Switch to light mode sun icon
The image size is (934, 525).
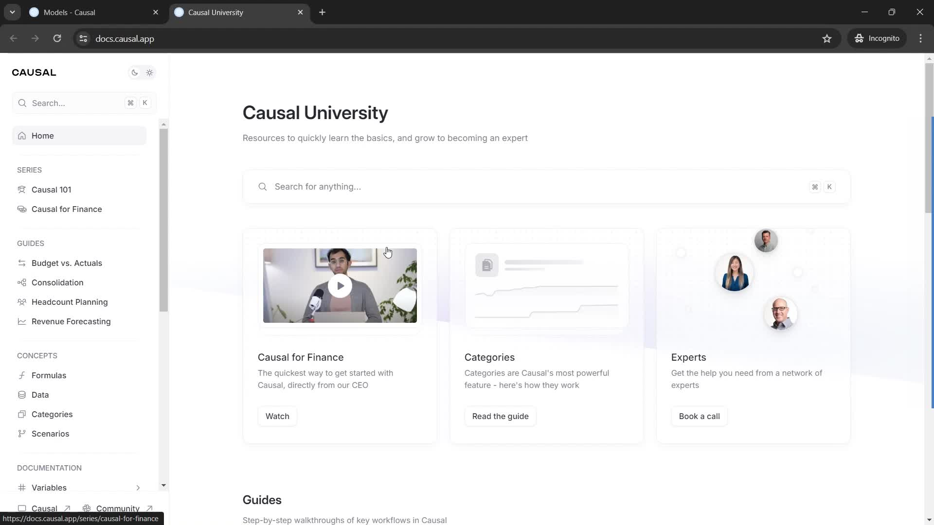(x=149, y=73)
